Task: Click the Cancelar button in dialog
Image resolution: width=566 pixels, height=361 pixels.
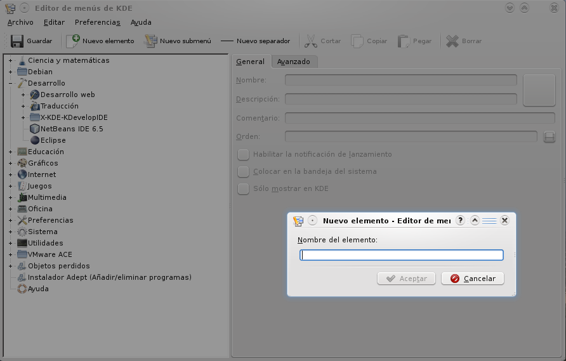Action: (473, 279)
